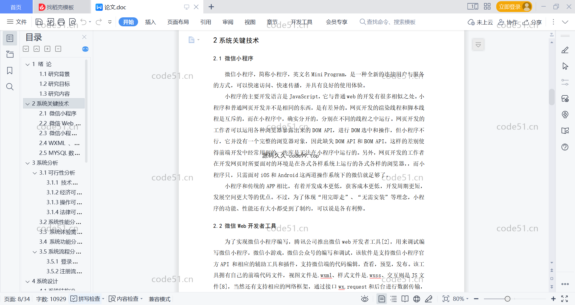Click the document vertical scrollbar thumb
575x305 pixels.
(552, 97)
